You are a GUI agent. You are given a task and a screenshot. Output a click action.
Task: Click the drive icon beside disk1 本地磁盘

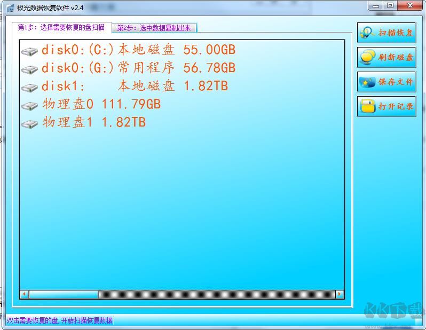29,87
